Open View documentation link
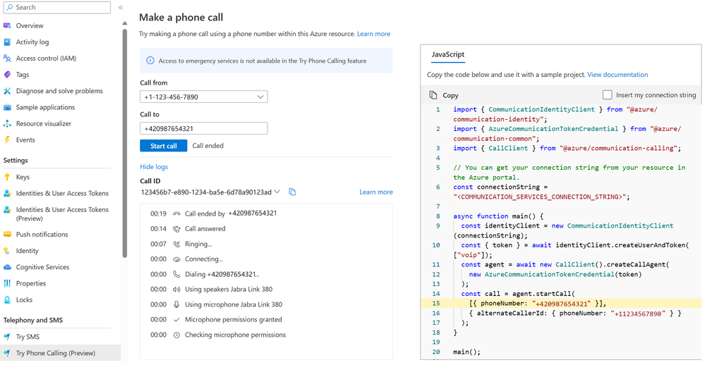Image resolution: width=705 pixels, height=365 pixels. tap(617, 75)
